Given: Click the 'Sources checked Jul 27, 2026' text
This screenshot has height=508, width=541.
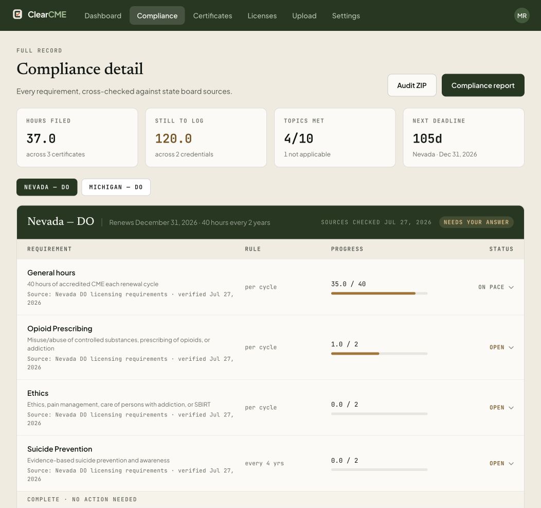Looking at the screenshot, I should coord(376,222).
